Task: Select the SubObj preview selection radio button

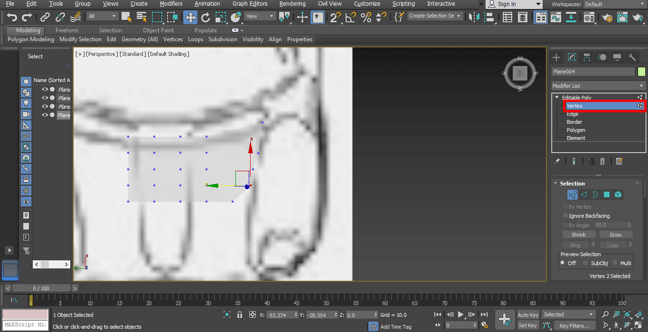Action: [585, 263]
